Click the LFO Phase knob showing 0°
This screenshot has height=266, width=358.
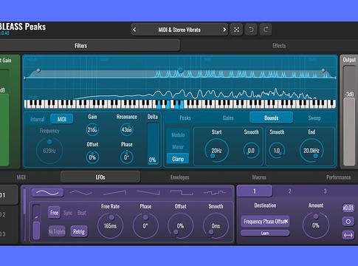(145, 225)
